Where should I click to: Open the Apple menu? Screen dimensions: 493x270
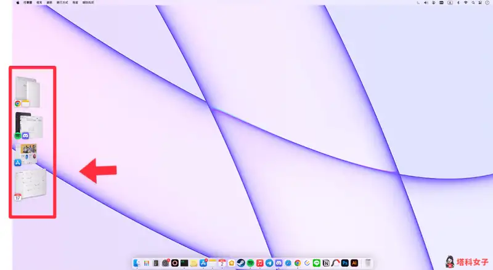tap(18, 2)
